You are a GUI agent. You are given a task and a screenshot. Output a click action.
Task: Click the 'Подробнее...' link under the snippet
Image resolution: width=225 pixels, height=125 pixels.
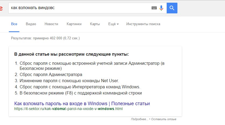click(x=140, y=119)
